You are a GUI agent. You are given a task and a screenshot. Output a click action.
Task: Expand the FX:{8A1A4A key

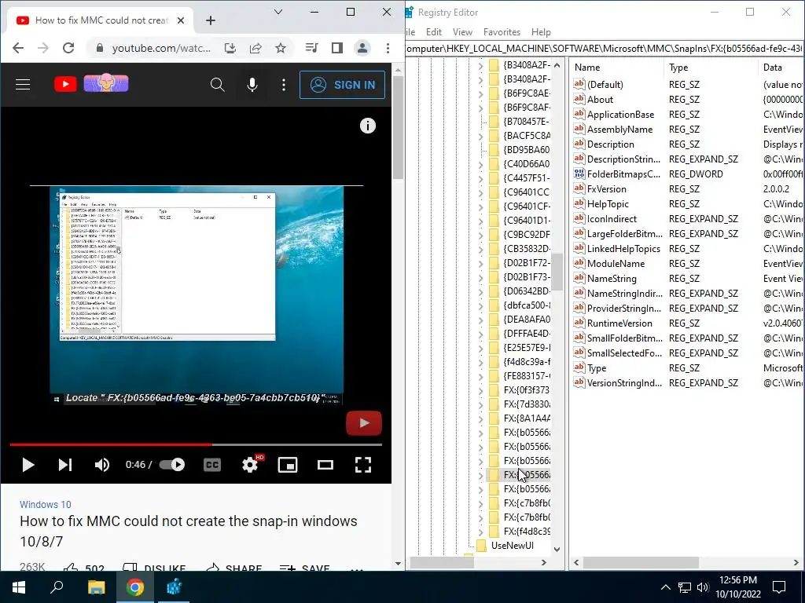480,419
